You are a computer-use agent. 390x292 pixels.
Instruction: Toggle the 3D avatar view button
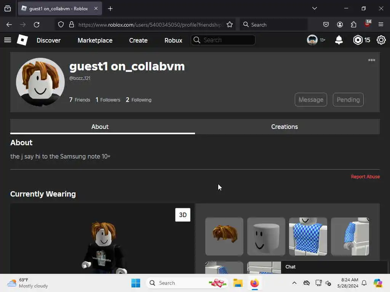click(183, 215)
